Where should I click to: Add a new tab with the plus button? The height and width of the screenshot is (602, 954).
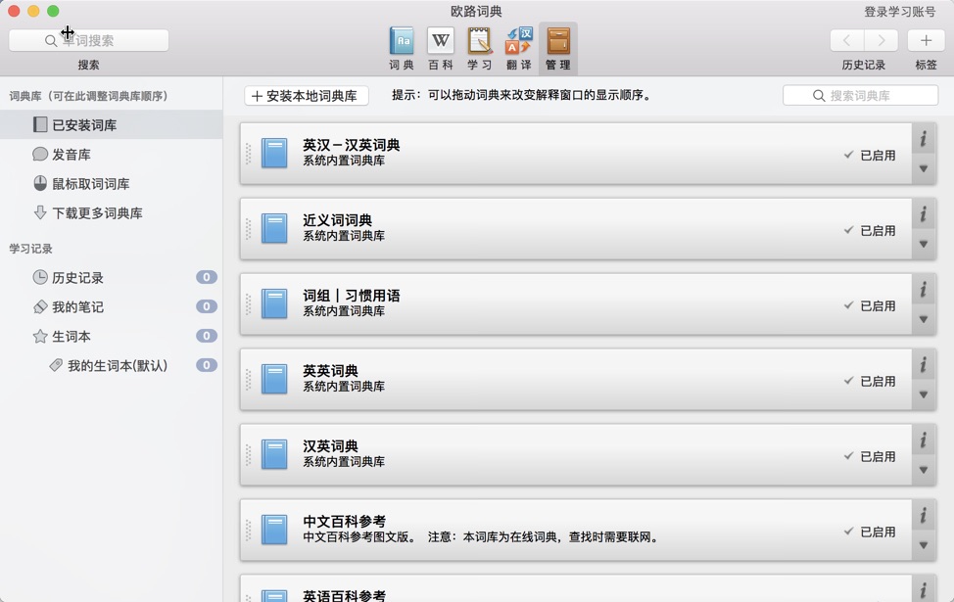point(926,41)
